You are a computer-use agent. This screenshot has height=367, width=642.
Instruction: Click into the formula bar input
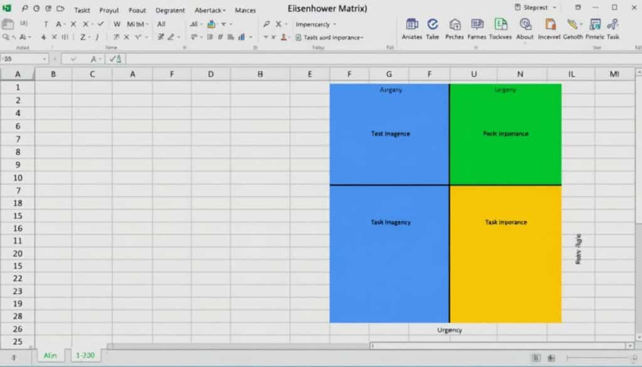click(x=383, y=59)
